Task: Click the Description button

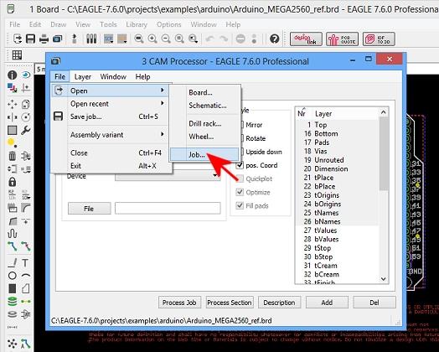Action: click(x=279, y=303)
